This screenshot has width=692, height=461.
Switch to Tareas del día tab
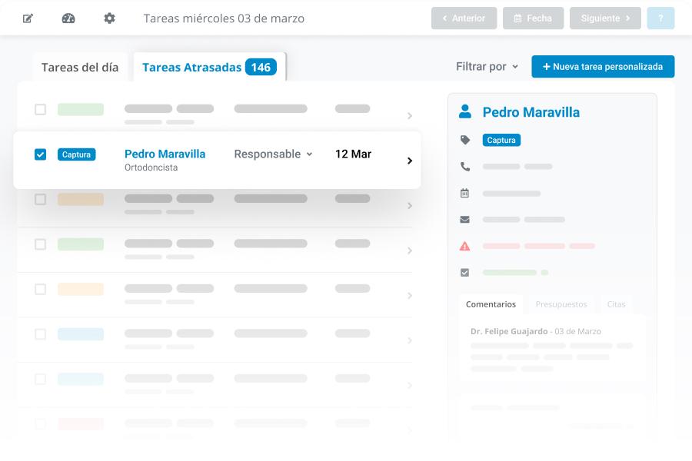tap(80, 67)
